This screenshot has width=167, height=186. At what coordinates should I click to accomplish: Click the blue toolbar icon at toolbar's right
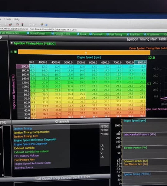tap(46, 25)
